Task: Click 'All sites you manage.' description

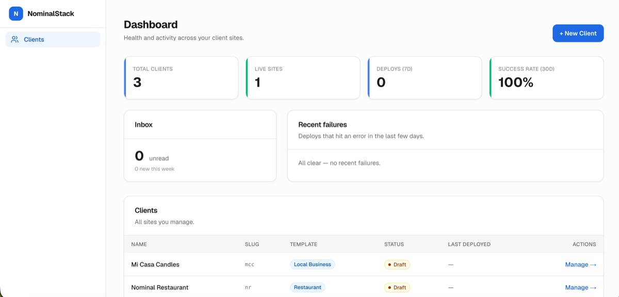Action: [x=164, y=222]
